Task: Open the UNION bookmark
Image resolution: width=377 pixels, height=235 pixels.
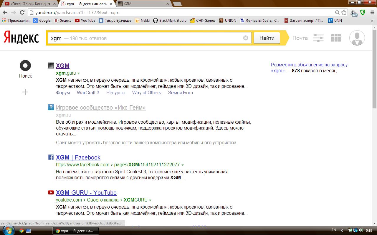Action: [x=228, y=21]
